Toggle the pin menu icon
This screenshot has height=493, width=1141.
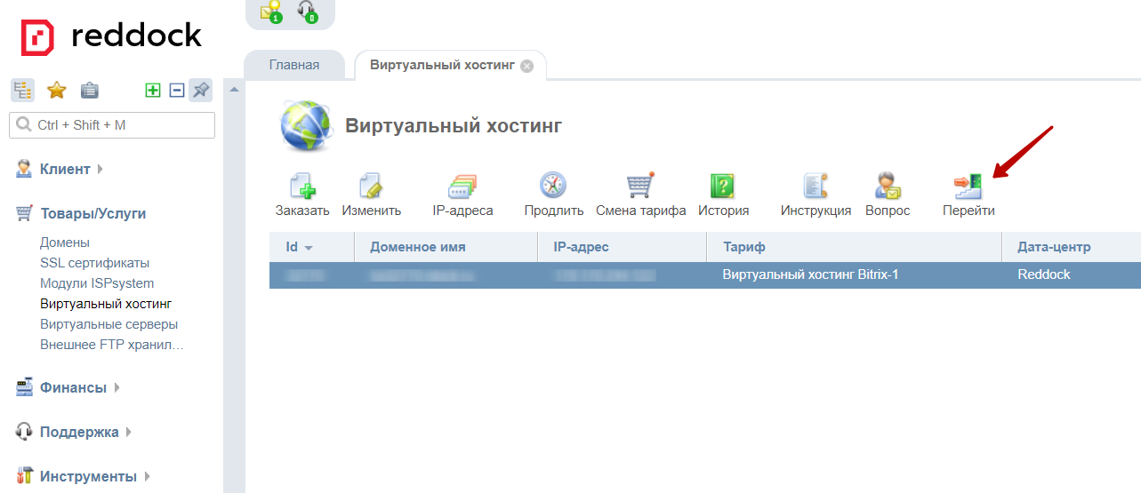pyautogui.click(x=201, y=90)
